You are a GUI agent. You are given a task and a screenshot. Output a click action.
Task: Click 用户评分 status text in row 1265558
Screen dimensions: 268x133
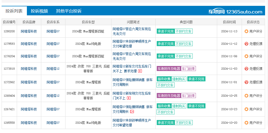[x=256, y=123]
